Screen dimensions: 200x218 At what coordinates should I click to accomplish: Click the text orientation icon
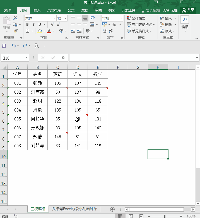[x=88, y=31]
